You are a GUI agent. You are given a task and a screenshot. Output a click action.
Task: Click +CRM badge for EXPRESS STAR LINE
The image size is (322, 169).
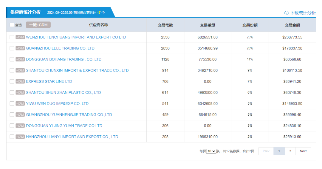click(x=20, y=81)
